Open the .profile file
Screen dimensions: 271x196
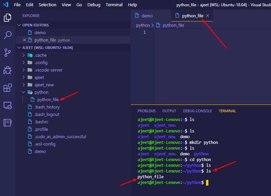tap(73, 129)
